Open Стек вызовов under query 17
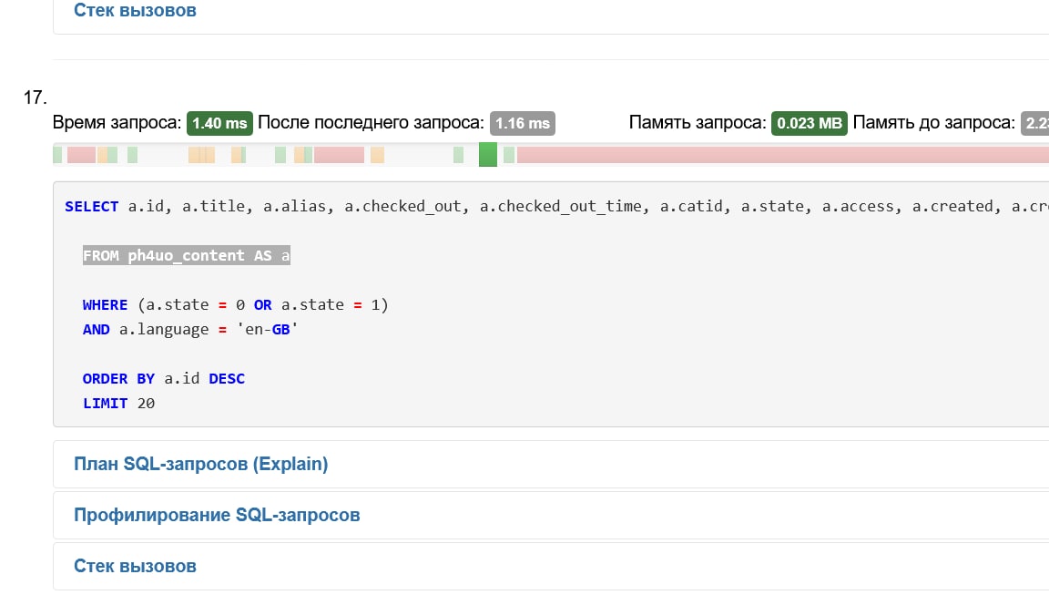This screenshot has width=1049, height=595. pyautogui.click(x=135, y=566)
